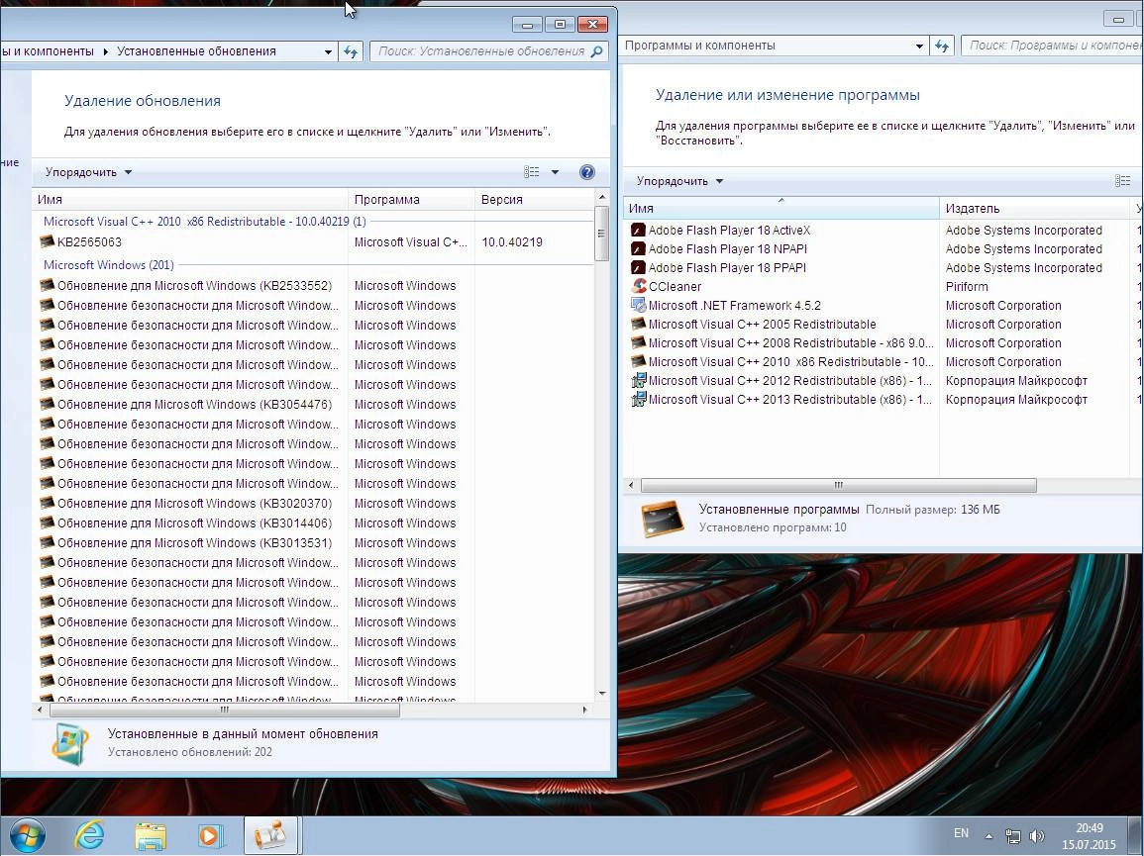
Task: Click the help question mark icon in updates window
Action: [x=586, y=172]
